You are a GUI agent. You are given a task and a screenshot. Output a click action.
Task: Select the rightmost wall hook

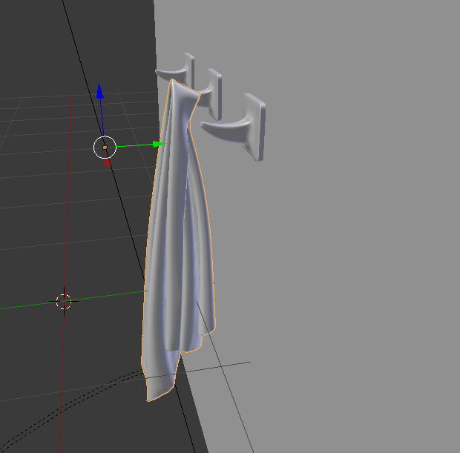[x=239, y=128]
